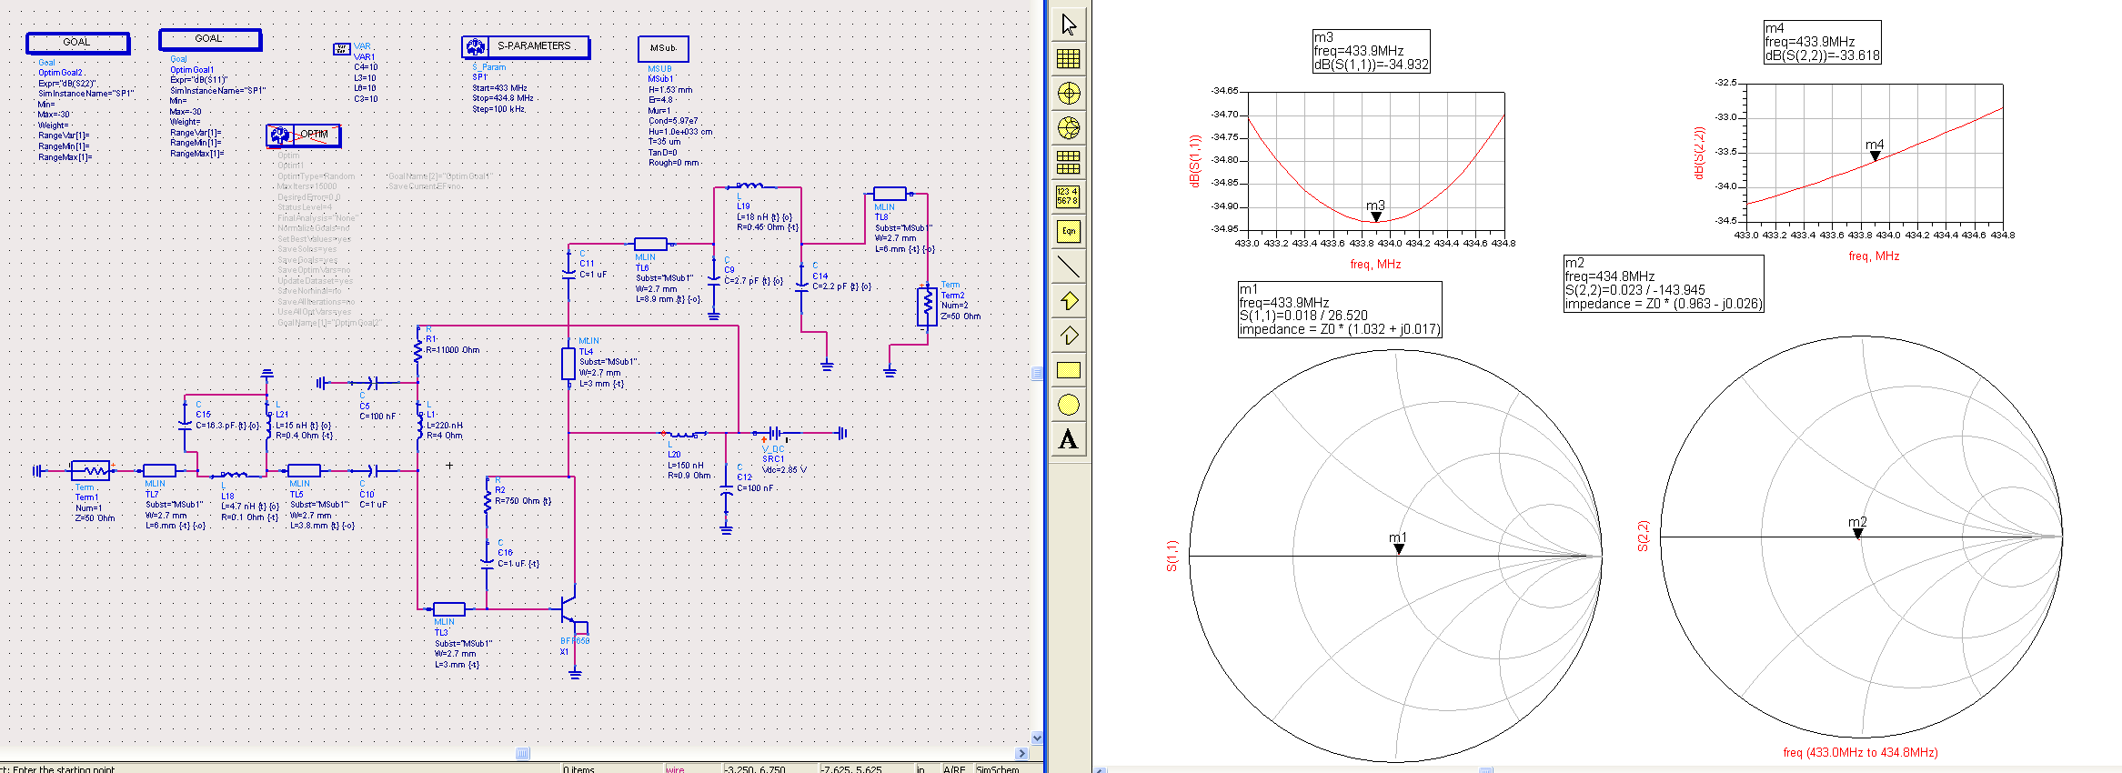
Task: Select the m4 marker readout box
Action: pos(1823,42)
